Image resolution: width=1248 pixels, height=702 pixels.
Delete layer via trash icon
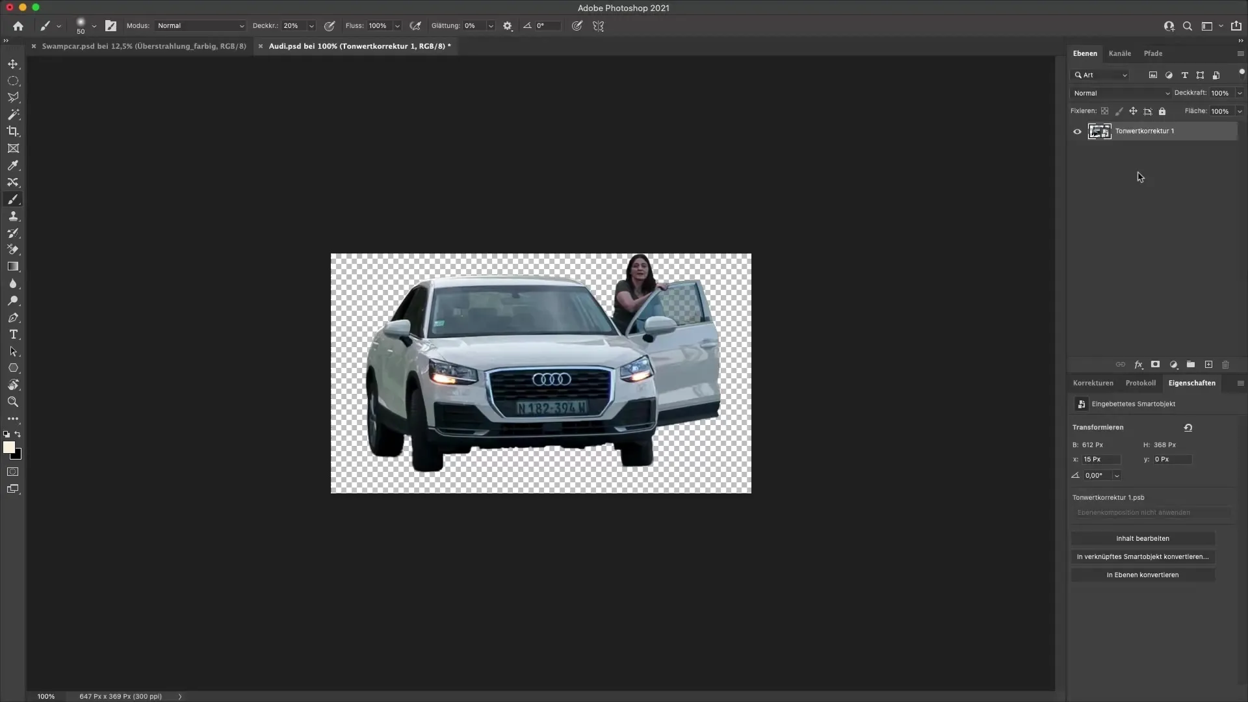(x=1226, y=365)
